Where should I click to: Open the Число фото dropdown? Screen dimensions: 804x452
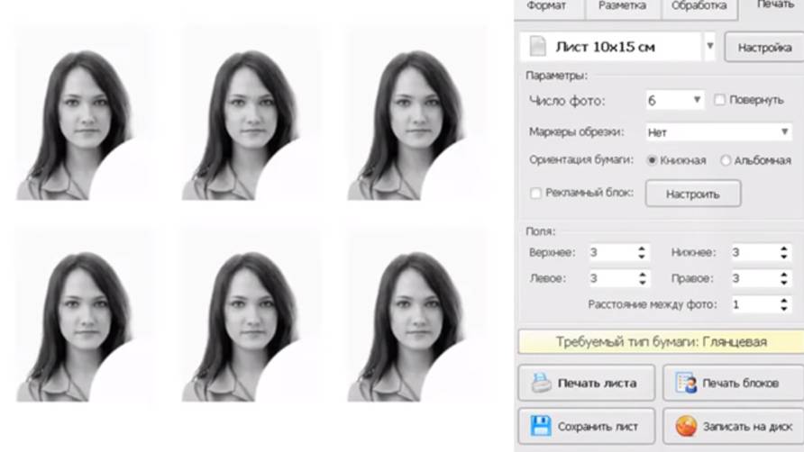pos(697,100)
